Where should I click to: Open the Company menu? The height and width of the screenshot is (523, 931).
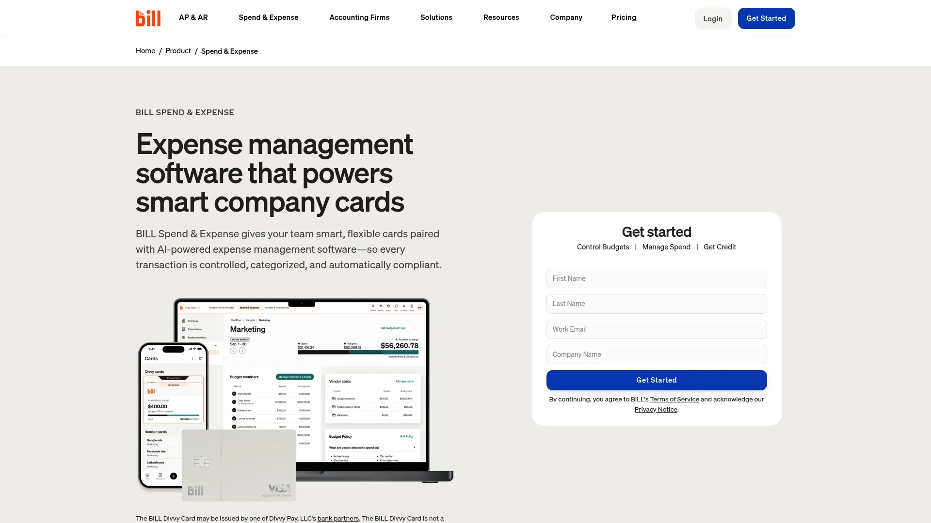coord(566,17)
